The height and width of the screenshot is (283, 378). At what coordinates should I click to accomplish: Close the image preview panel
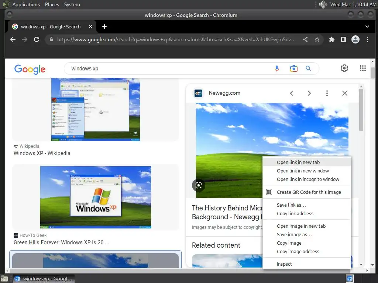coord(345,93)
